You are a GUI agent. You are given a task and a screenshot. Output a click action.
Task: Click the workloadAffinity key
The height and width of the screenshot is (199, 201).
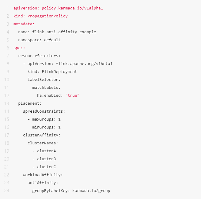tap(43, 175)
